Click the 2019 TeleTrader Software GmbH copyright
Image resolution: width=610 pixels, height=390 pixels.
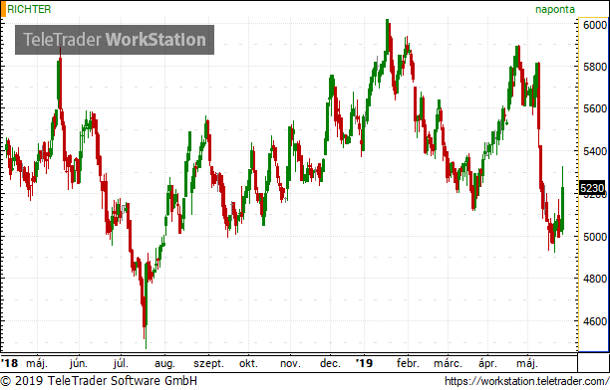tap(99, 380)
